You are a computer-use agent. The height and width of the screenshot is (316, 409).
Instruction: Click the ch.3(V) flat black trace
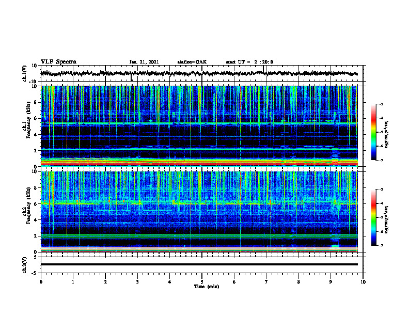point(199,264)
